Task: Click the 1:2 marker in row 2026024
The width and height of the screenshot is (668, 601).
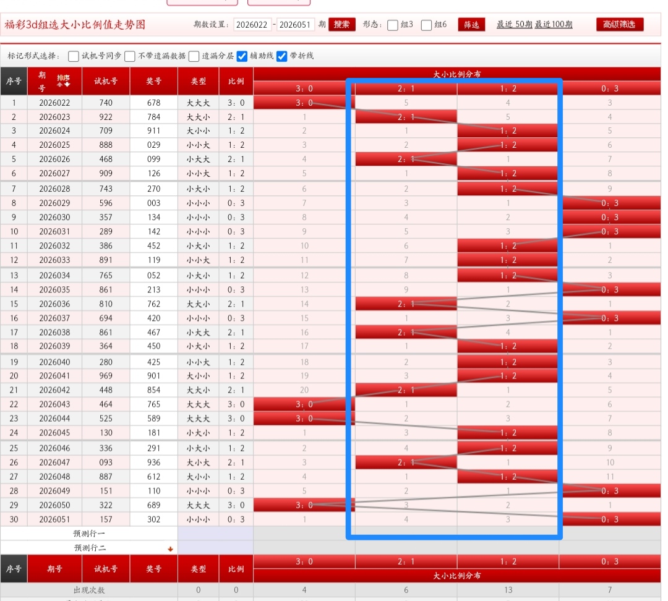Action: coord(508,131)
